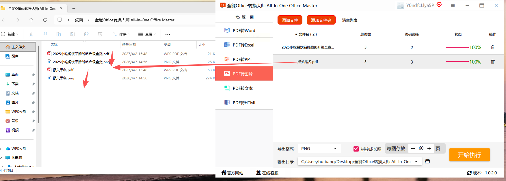This screenshot has height=181, width=506.
Task: Open the PDF转Word conversion mode
Action: coord(244,30)
